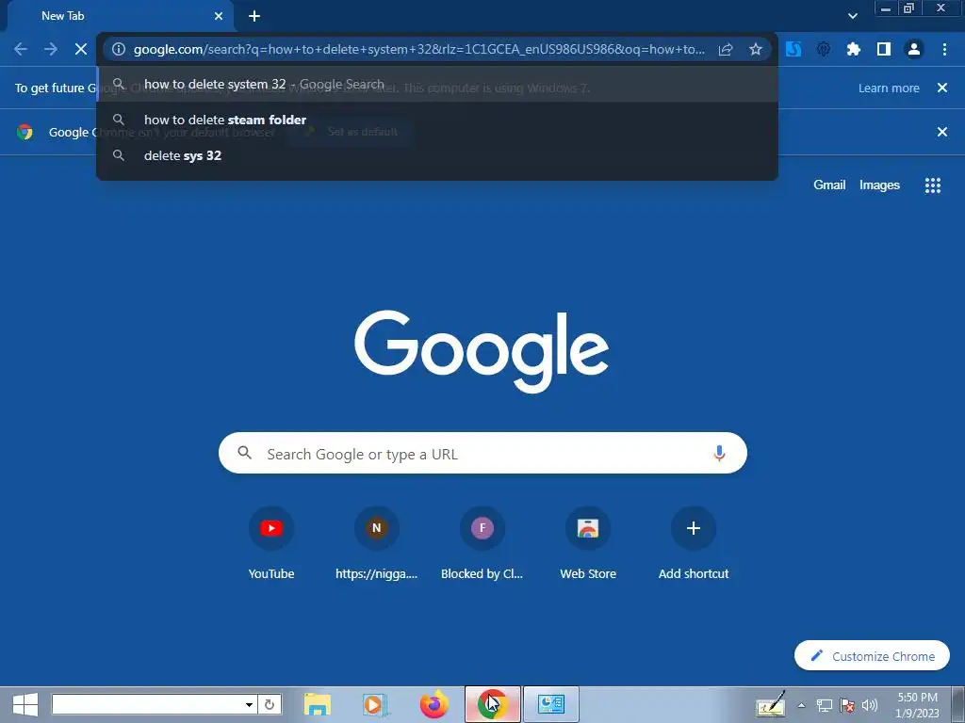This screenshot has height=723, width=965.
Task: Open the tab search dropdown arrow
Action: [x=852, y=16]
